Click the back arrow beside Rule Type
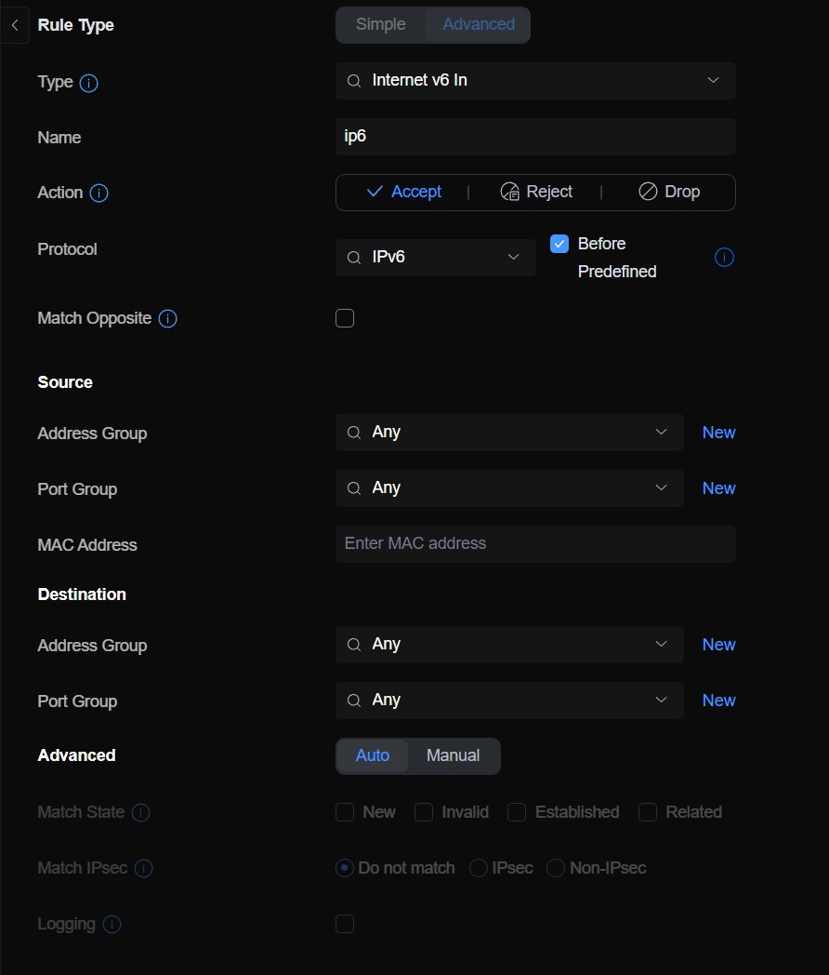 pyautogui.click(x=15, y=26)
